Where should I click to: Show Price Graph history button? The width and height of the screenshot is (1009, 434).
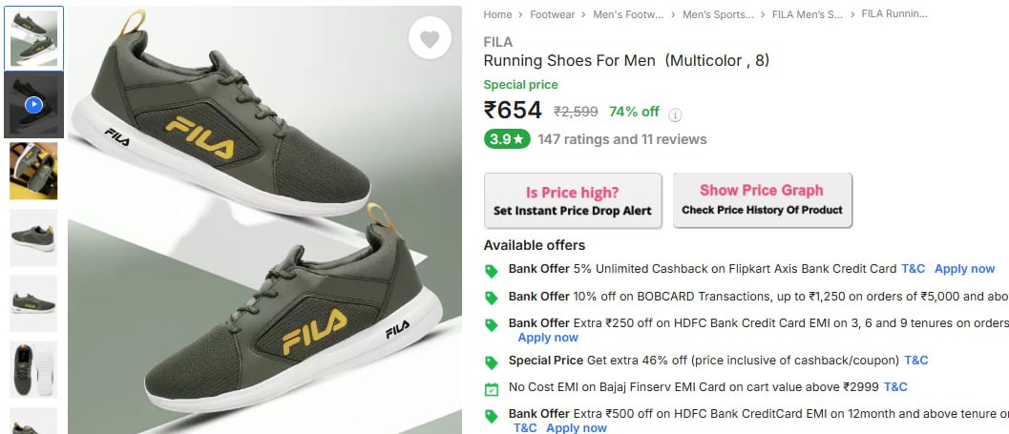[x=762, y=200]
